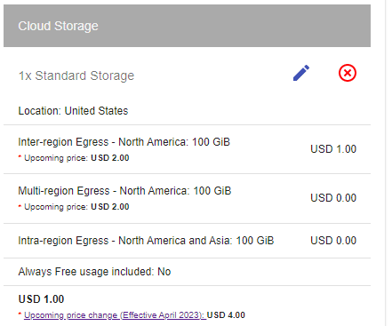Screen dimensions: 392x326
Task: Click upcoming price USD 2.00 under Multi-region Egress
Action: click(110, 207)
